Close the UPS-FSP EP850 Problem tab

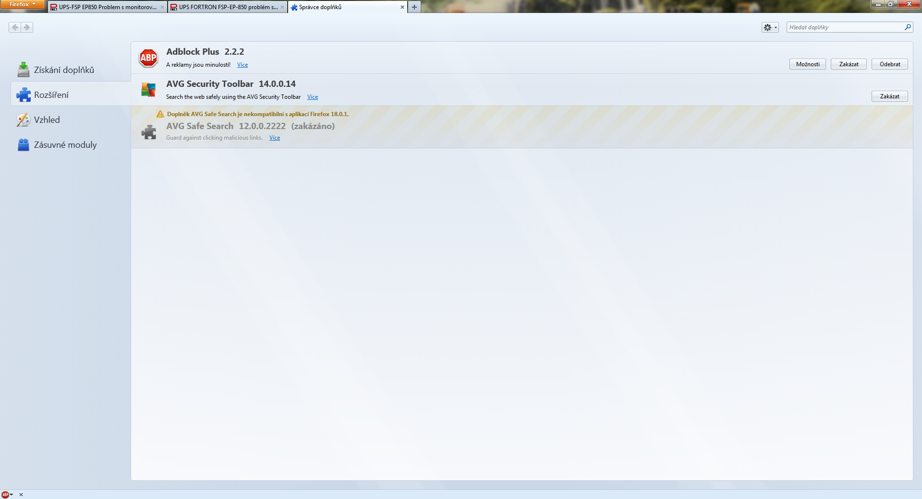pos(162,7)
